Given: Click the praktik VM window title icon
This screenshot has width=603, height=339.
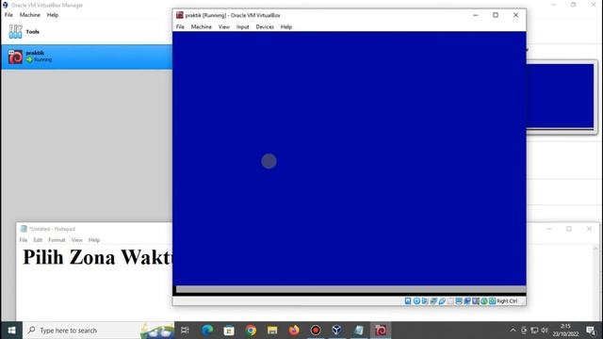Looking at the screenshot, I should tap(180, 15).
